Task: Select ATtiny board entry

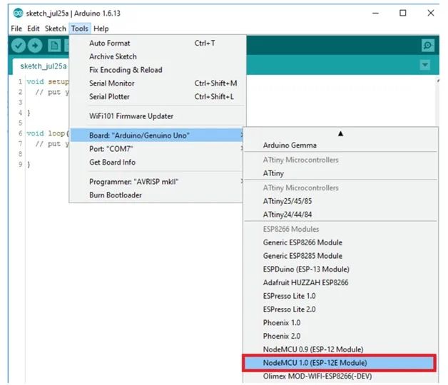Action: (340, 173)
